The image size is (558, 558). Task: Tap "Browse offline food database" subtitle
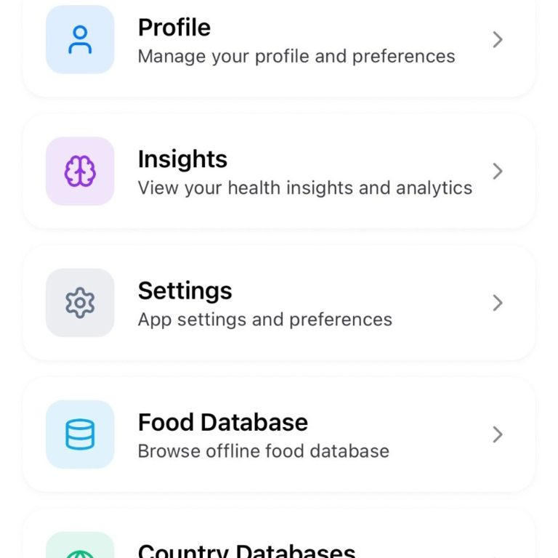[264, 451]
